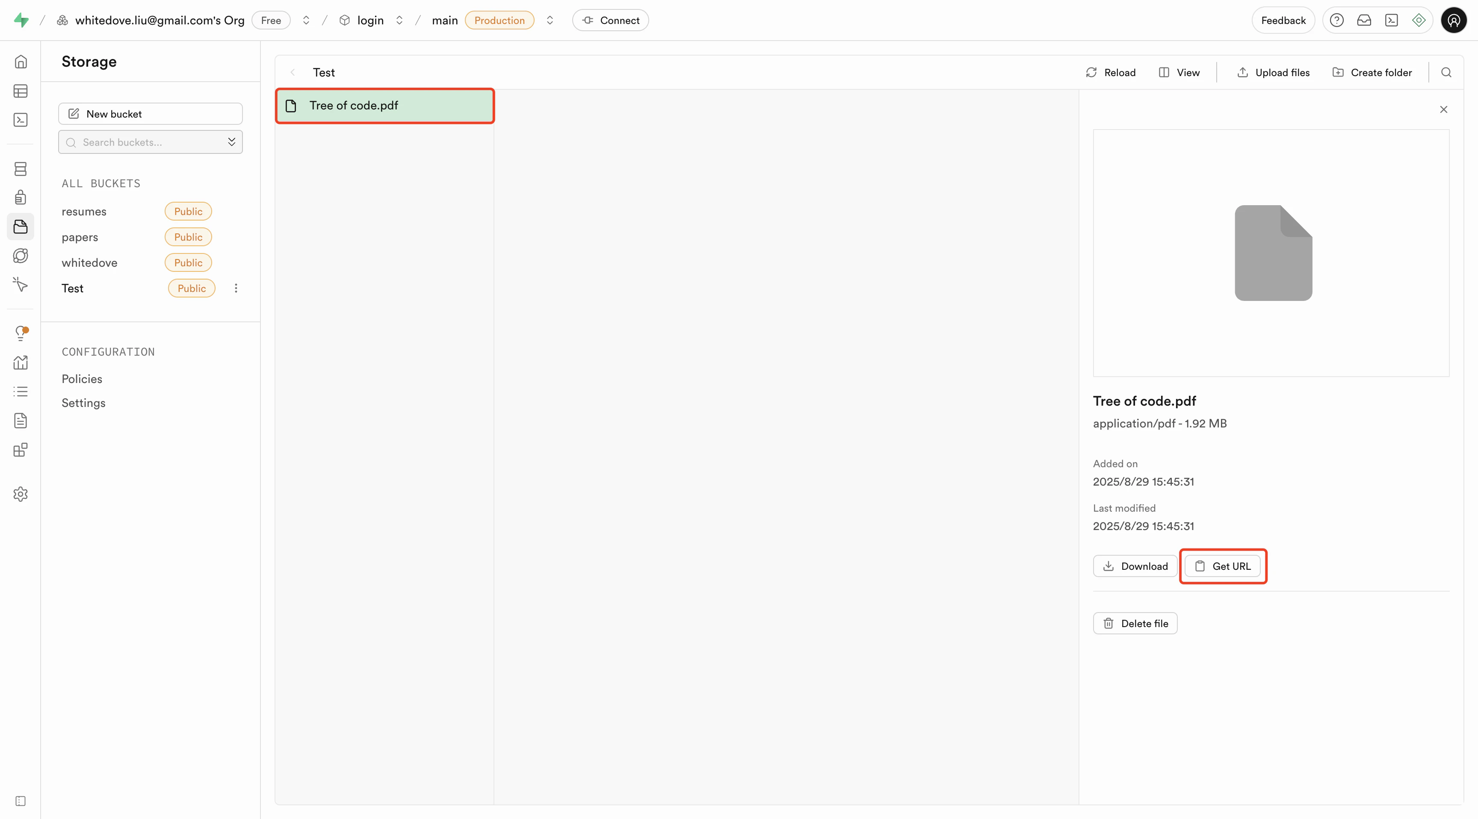Select the papers bucket
The image size is (1478, 819).
(x=80, y=237)
